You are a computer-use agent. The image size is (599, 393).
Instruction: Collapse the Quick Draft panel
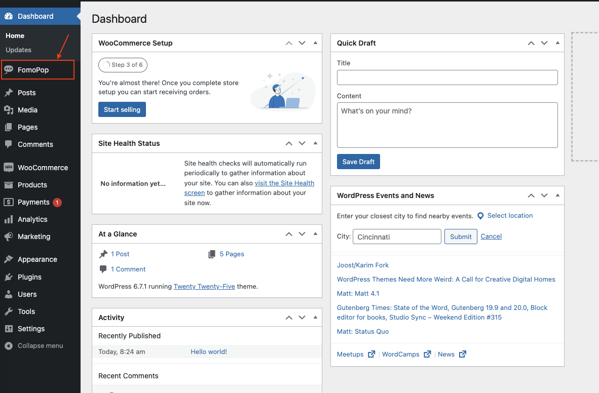(557, 43)
